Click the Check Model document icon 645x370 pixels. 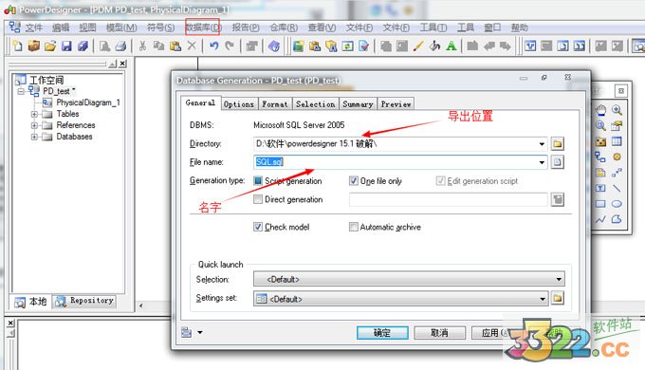(363, 46)
